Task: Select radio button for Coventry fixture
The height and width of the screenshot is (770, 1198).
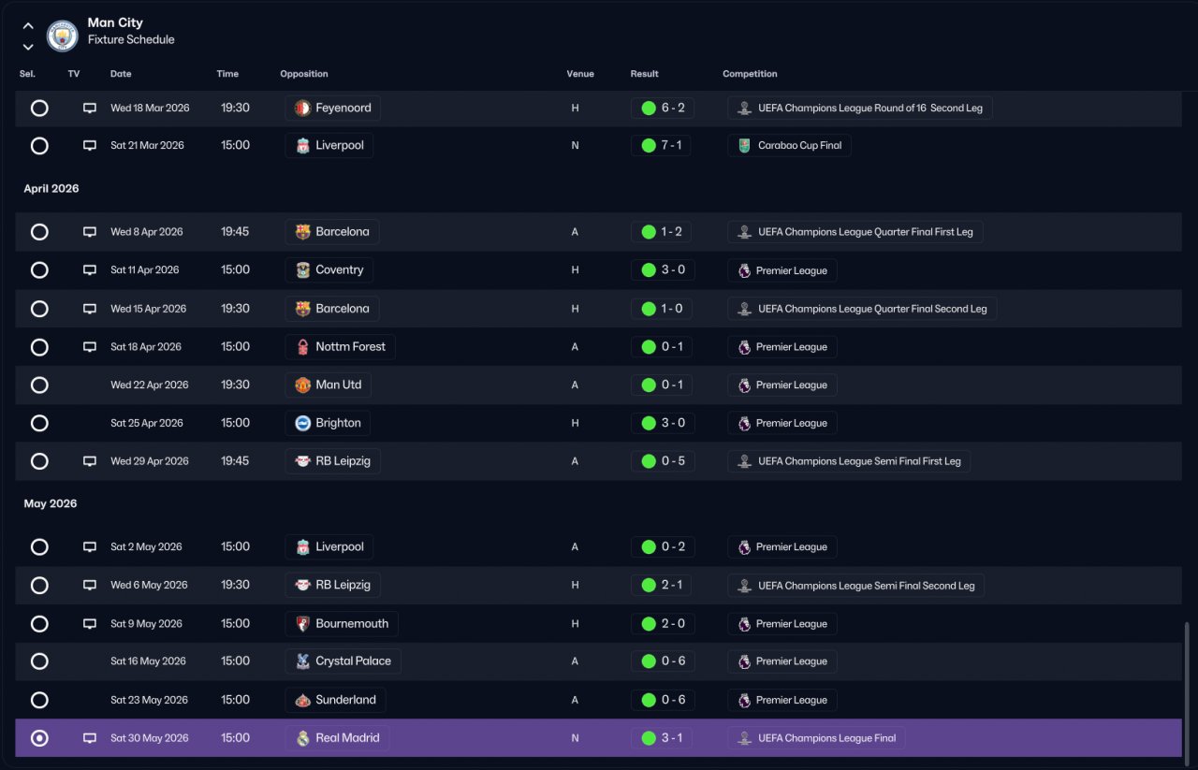Action: [x=39, y=270]
